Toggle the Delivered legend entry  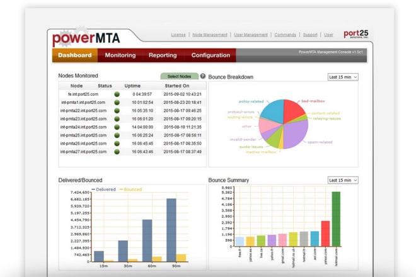pos(103,189)
